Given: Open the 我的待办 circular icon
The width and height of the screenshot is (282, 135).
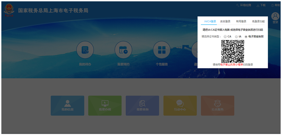Looking at the screenshot, I should point(85,50).
